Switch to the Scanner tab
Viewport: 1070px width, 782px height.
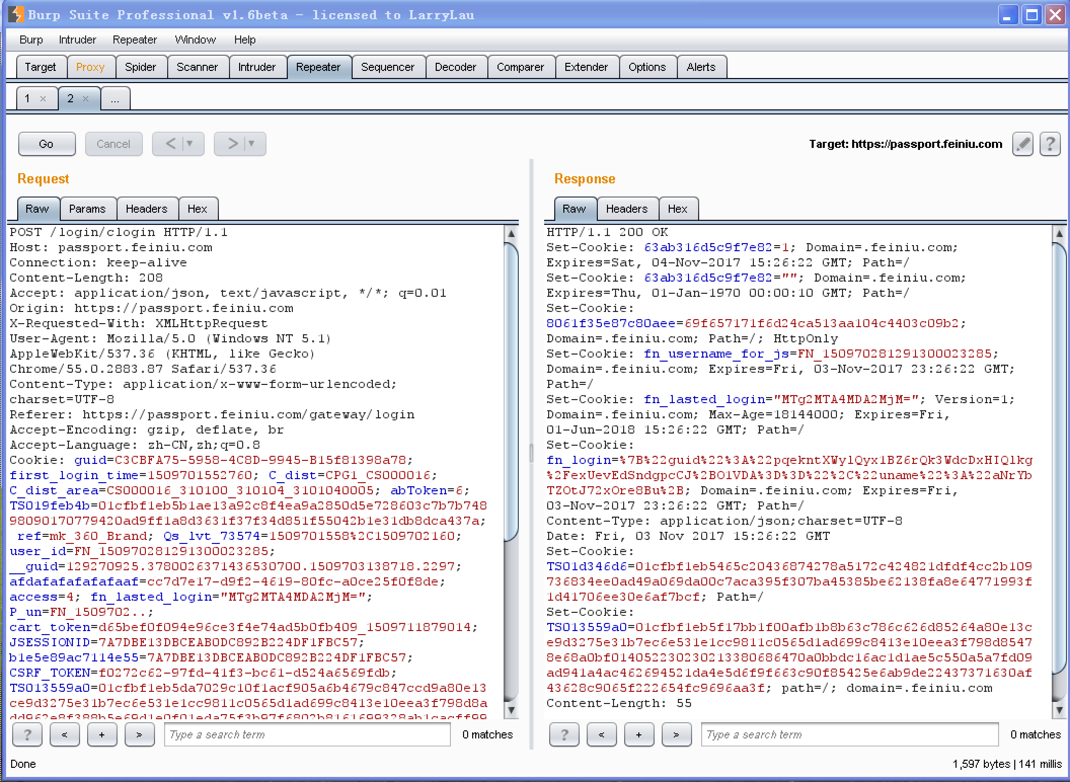[x=197, y=67]
